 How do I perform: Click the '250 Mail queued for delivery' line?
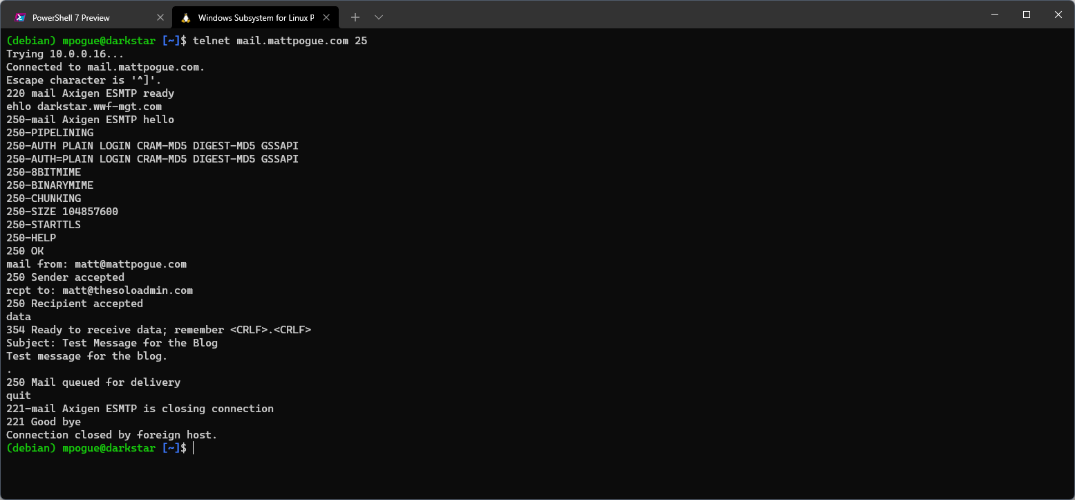coord(93,382)
